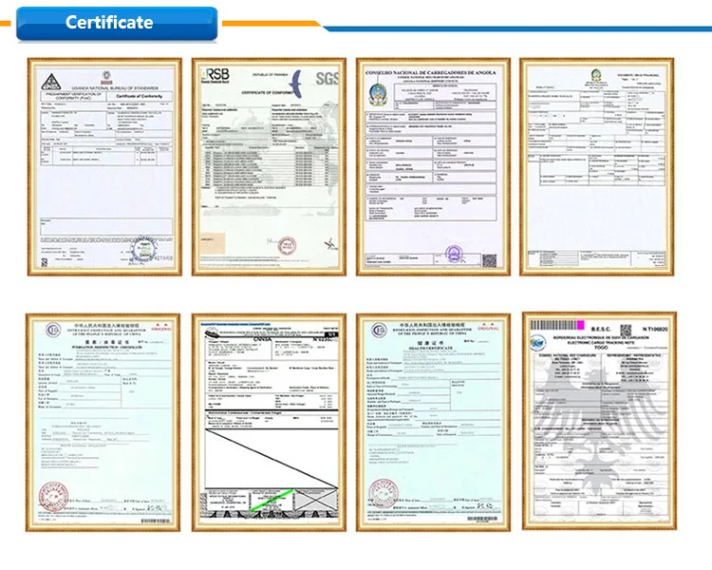Click the red stamp on RSB certificate

(287, 246)
